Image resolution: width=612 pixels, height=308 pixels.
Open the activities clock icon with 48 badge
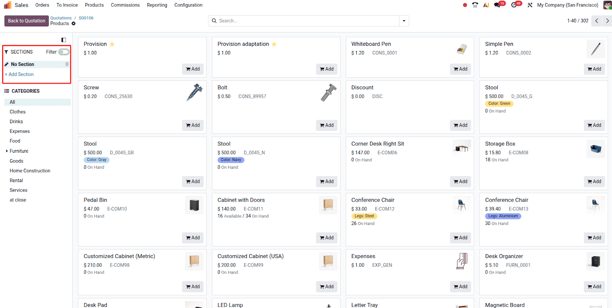pyautogui.click(x=514, y=5)
